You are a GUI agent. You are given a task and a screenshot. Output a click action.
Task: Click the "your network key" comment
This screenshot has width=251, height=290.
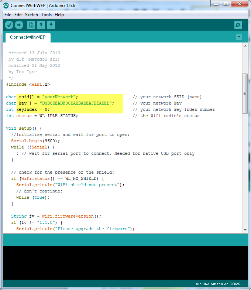(x=157, y=103)
